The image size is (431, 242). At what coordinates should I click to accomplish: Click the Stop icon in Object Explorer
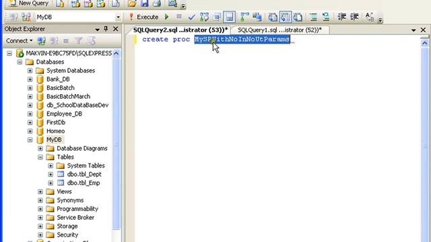[66, 41]
